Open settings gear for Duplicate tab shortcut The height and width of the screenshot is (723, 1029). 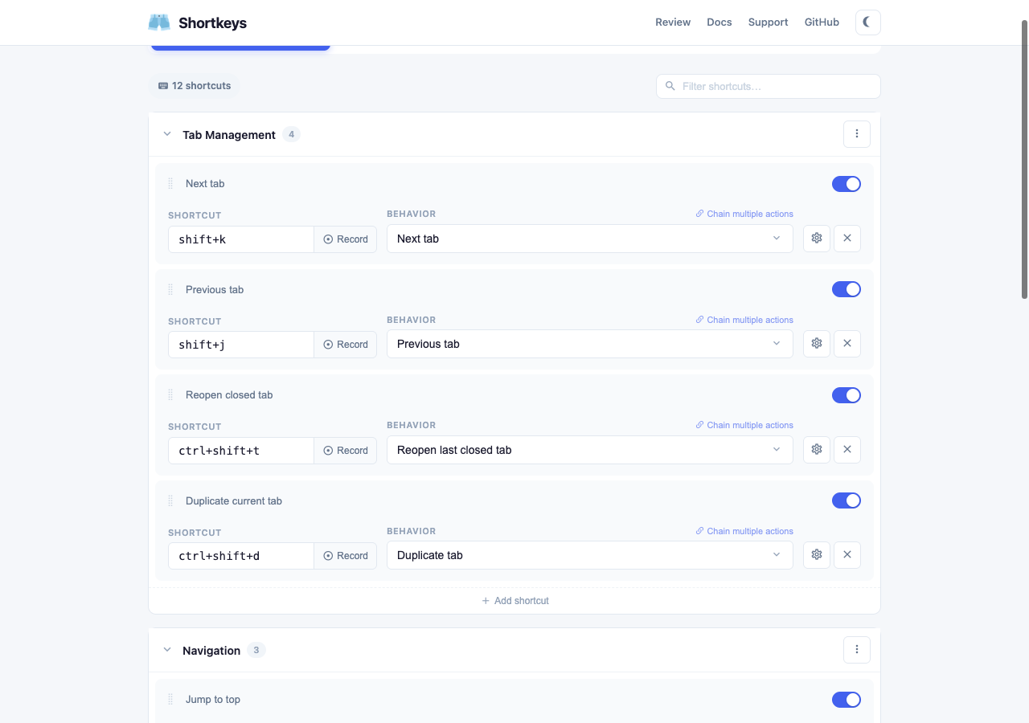[816, 554]
